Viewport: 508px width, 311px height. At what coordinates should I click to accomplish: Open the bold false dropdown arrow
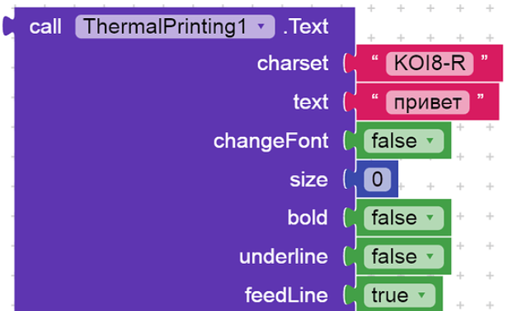pyautogui.click(x=430, y=218)
